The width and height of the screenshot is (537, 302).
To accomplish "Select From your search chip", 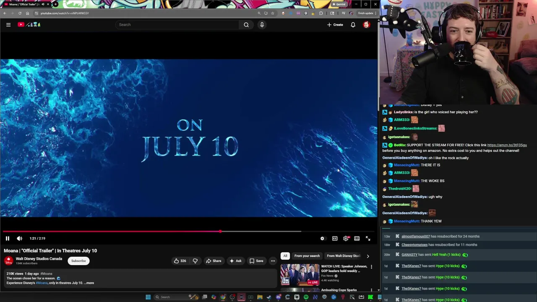I will (307, 256).
